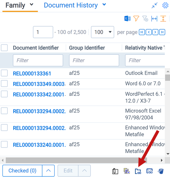
Task: Switch to the Document History tab
Action: click(x=71, y=5)
